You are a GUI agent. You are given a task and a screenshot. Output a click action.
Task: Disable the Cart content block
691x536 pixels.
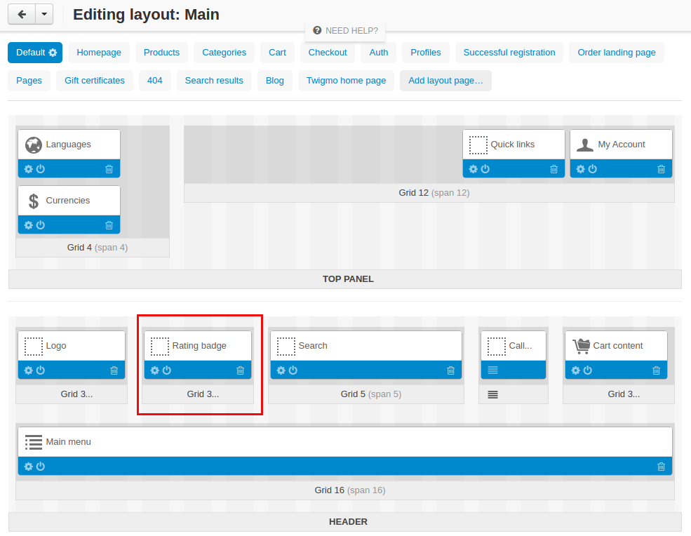point(588,370)
